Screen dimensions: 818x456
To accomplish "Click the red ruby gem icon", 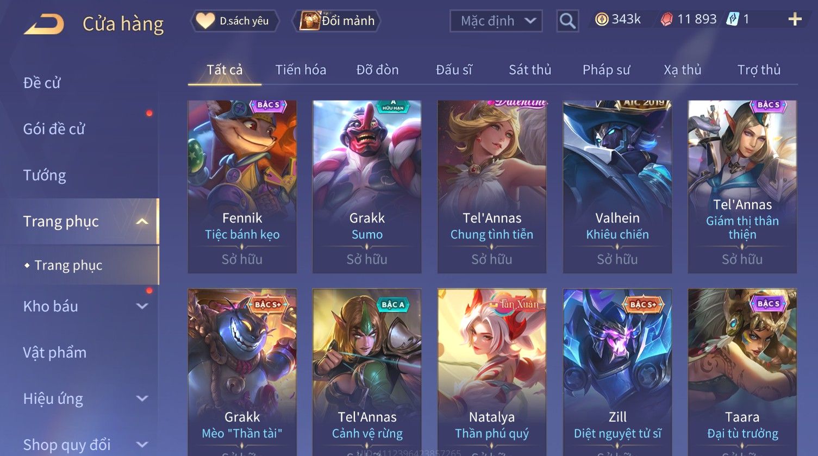I will [667, 20].
